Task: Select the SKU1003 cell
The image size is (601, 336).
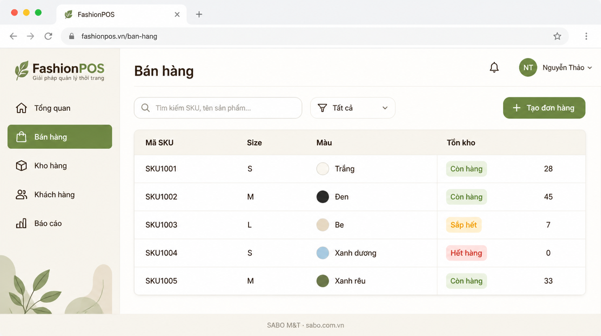Action: pos(161,225)
